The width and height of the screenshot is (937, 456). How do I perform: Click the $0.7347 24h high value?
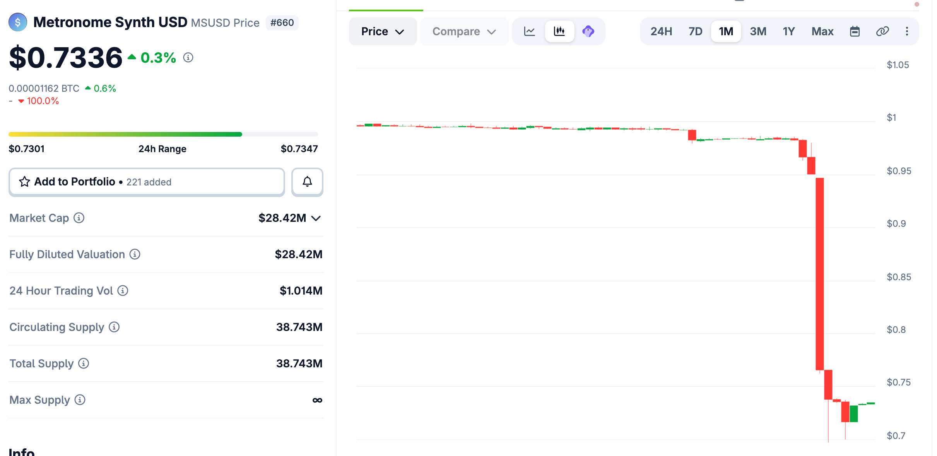point(299,149)
